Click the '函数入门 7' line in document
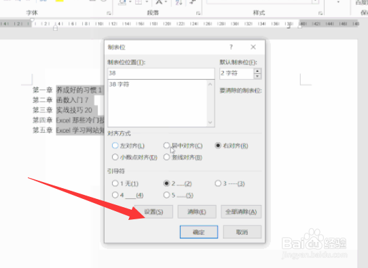The image size is (368, 268). pyautogui.click(x=72, y=100)
